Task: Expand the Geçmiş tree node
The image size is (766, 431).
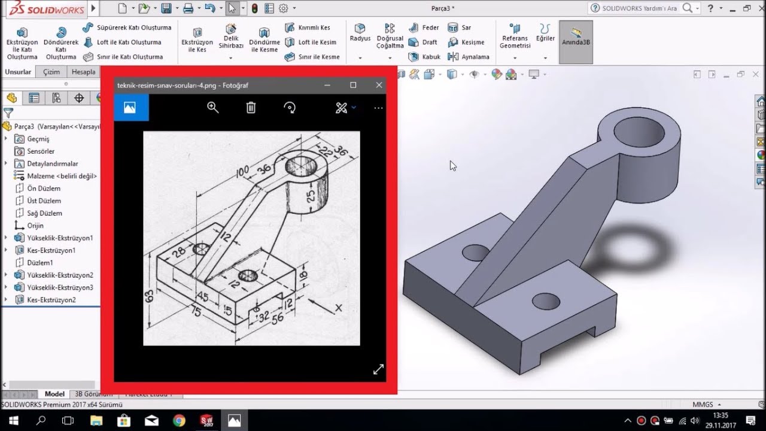Action: click(6, 139)
